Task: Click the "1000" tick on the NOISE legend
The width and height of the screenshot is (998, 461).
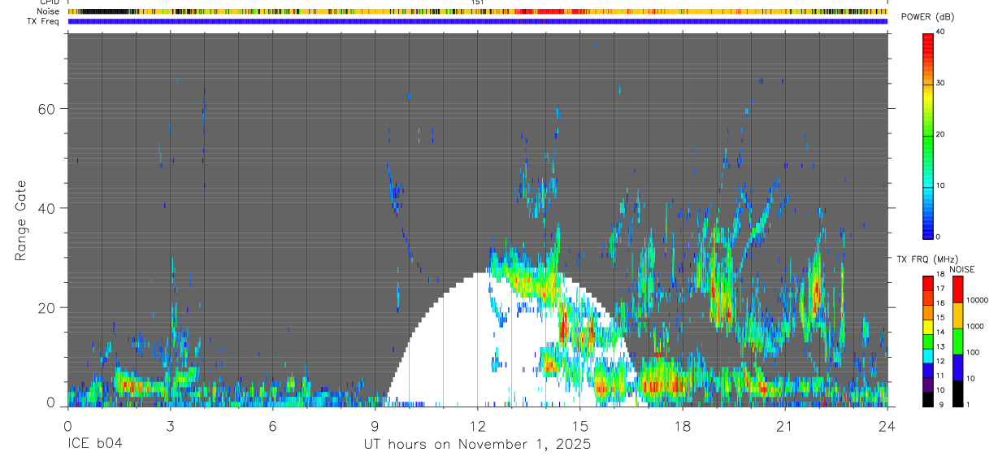Action: (x=974, y=327)
